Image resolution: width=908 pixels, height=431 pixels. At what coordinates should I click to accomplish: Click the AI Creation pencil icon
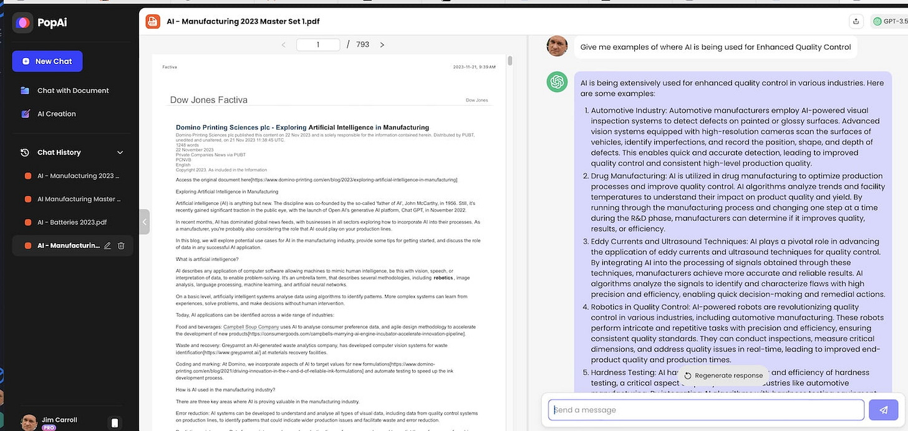coord(25,114)
